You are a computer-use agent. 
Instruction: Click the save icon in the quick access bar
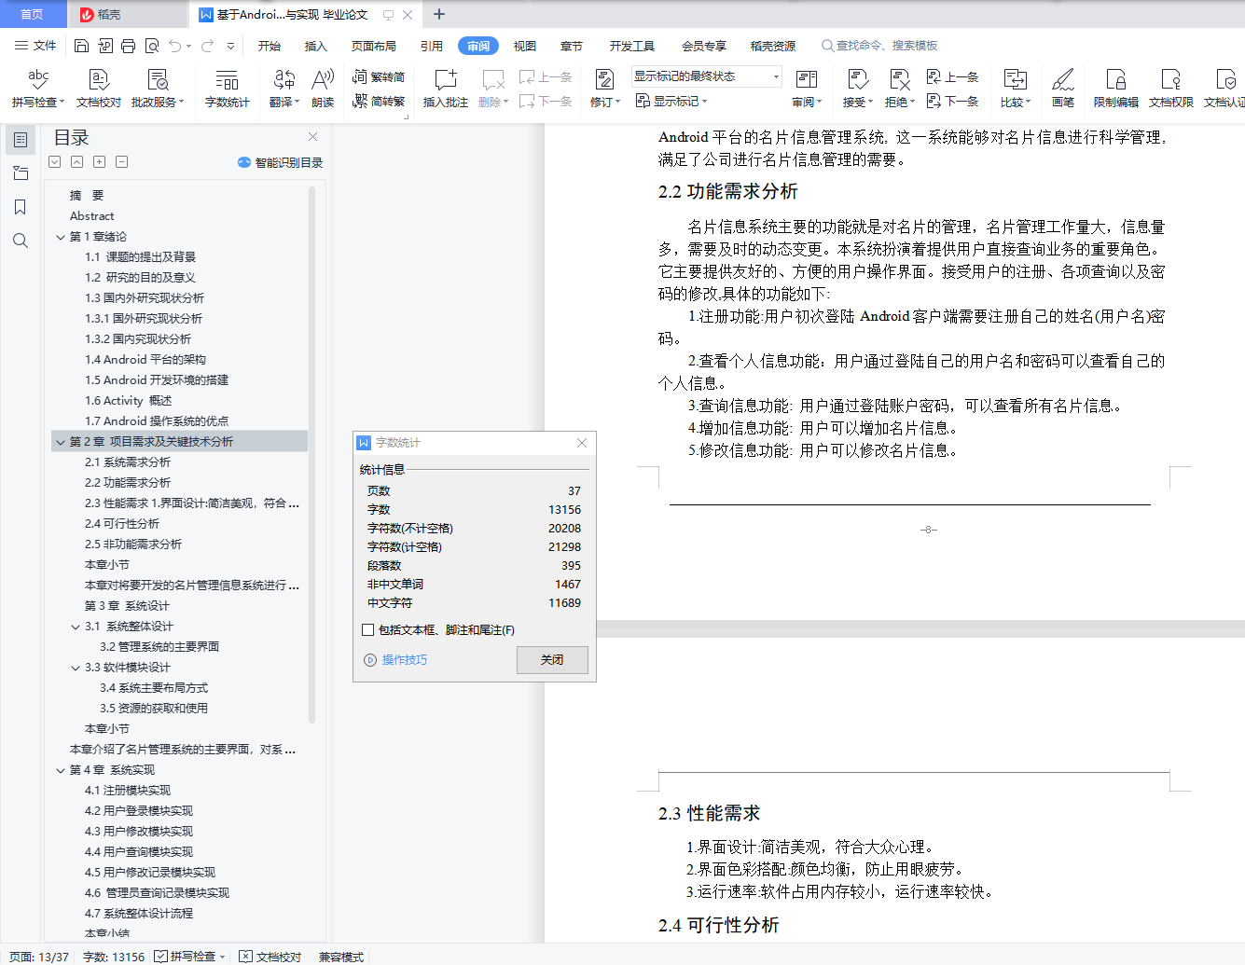pyautogui.click(x=81, y=46)
